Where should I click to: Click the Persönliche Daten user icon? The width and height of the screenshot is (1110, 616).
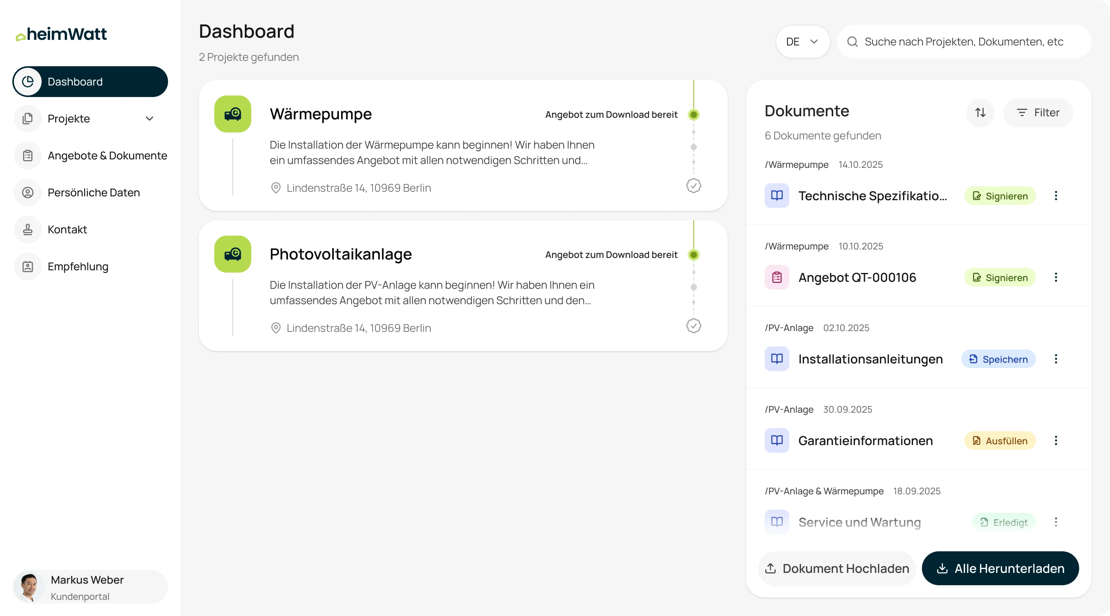coord(28,192)
